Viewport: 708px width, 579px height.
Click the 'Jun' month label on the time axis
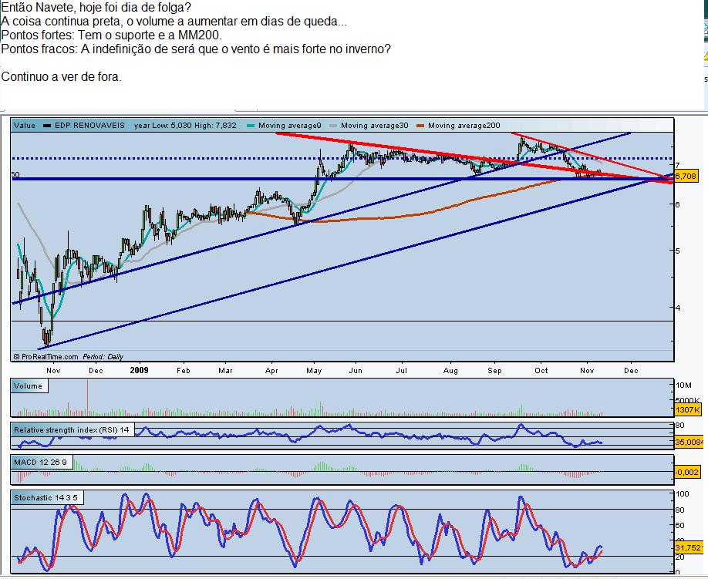(x=356, y=371)
